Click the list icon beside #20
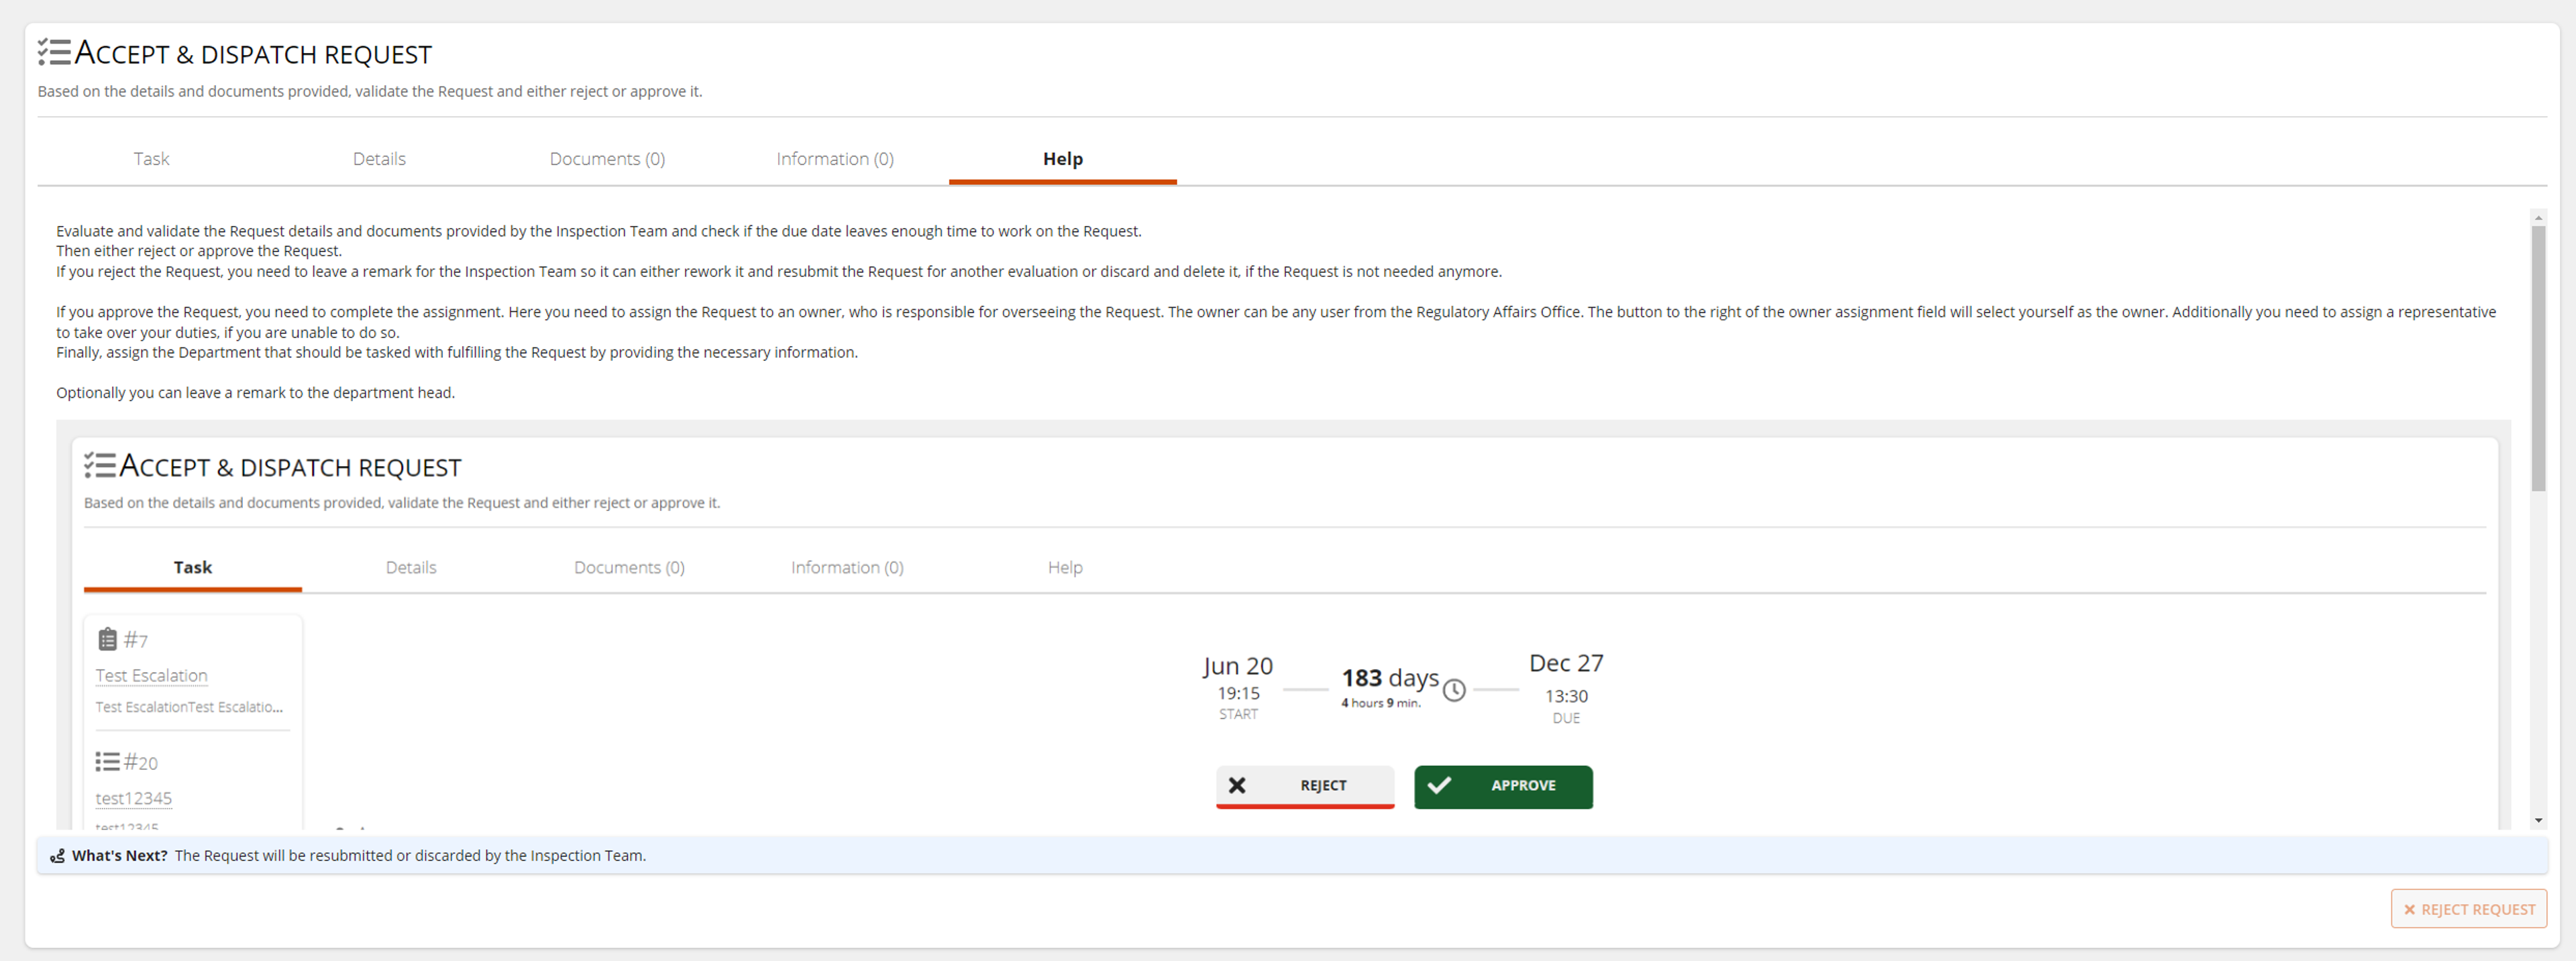This screenshot has width=2576, height=961. tap(107, 762)
